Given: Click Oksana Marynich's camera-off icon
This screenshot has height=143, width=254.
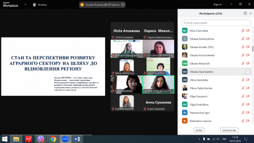Looking at the screenshot, I should (x=248, y=64).
